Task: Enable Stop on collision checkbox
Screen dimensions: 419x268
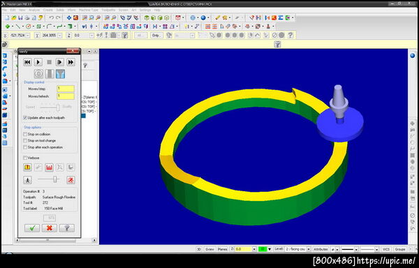Action: 25,134
